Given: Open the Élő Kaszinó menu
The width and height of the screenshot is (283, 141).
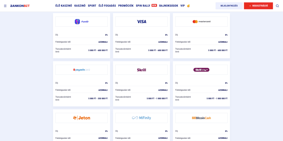Looking at the screenshot, I should (64, 6).
